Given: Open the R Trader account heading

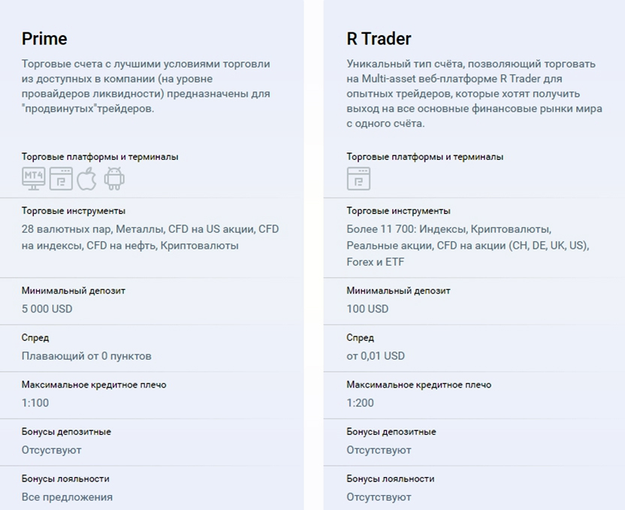Looking at the screenshot, I should pyautogui.click(x=379, y=38).
